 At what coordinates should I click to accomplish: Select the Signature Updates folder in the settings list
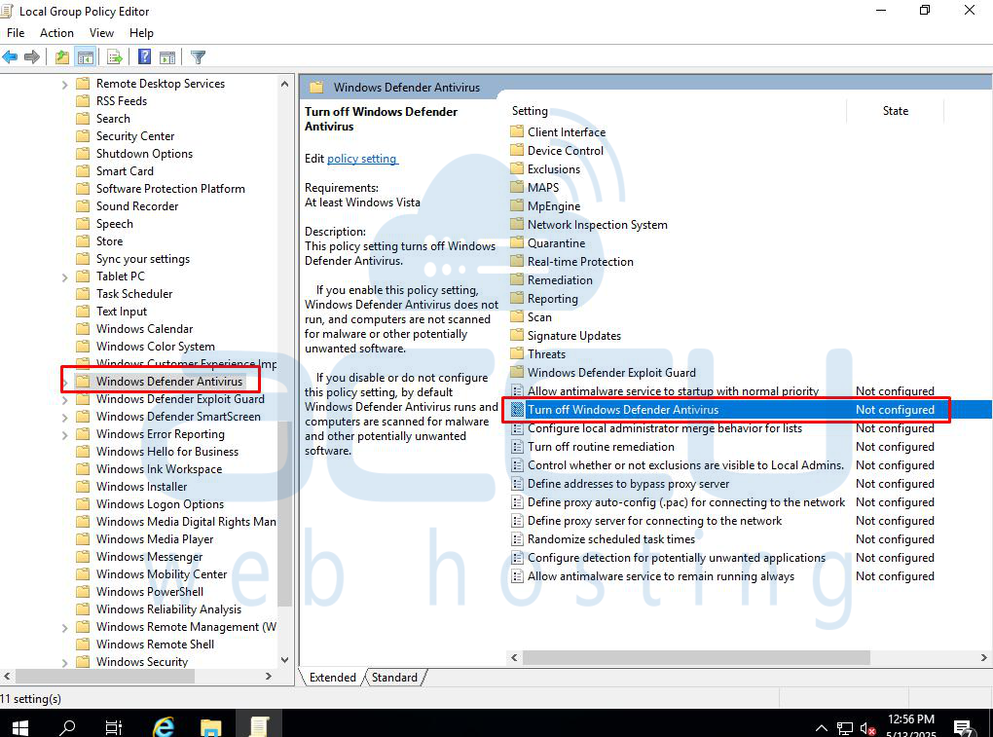(x=573, y=336)
